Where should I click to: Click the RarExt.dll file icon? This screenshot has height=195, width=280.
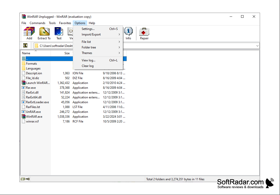coord(24,93)
